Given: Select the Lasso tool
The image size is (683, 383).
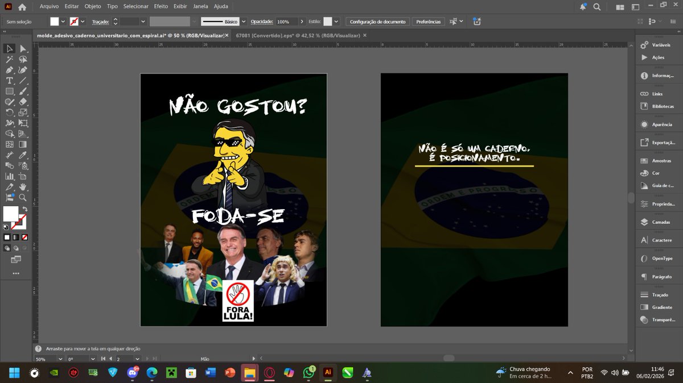Looking at the screenshot, I should (x=23, y=59).
